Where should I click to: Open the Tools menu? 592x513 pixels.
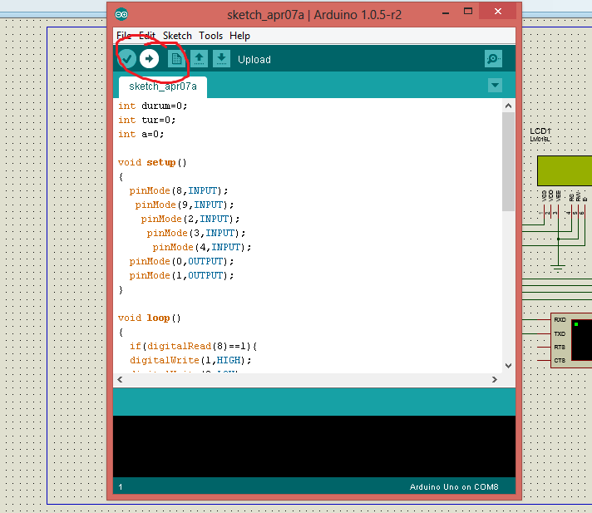coord(210,36)
